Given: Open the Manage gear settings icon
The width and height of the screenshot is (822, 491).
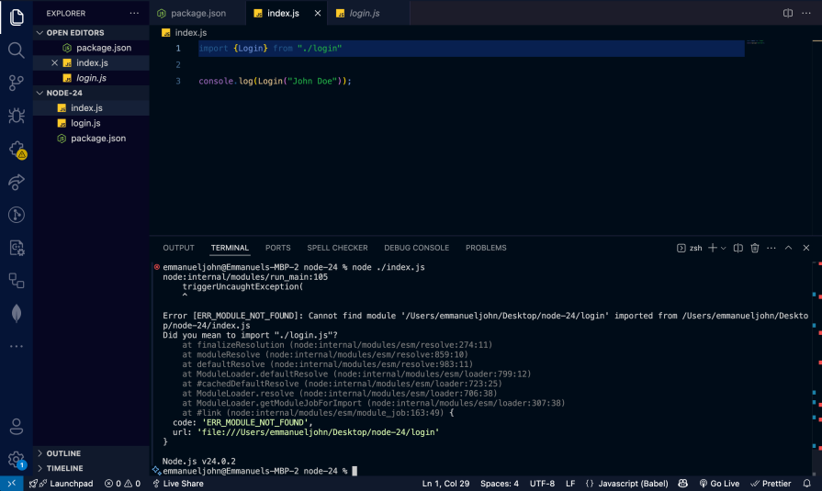Looking at the screenshot, I should point(17,460).
